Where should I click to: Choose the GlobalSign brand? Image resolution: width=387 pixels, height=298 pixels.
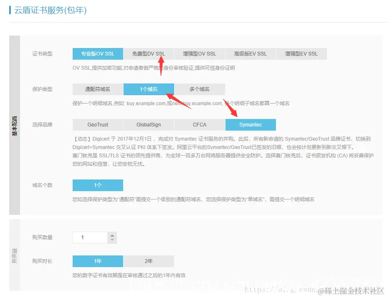(x=149, y=125)
